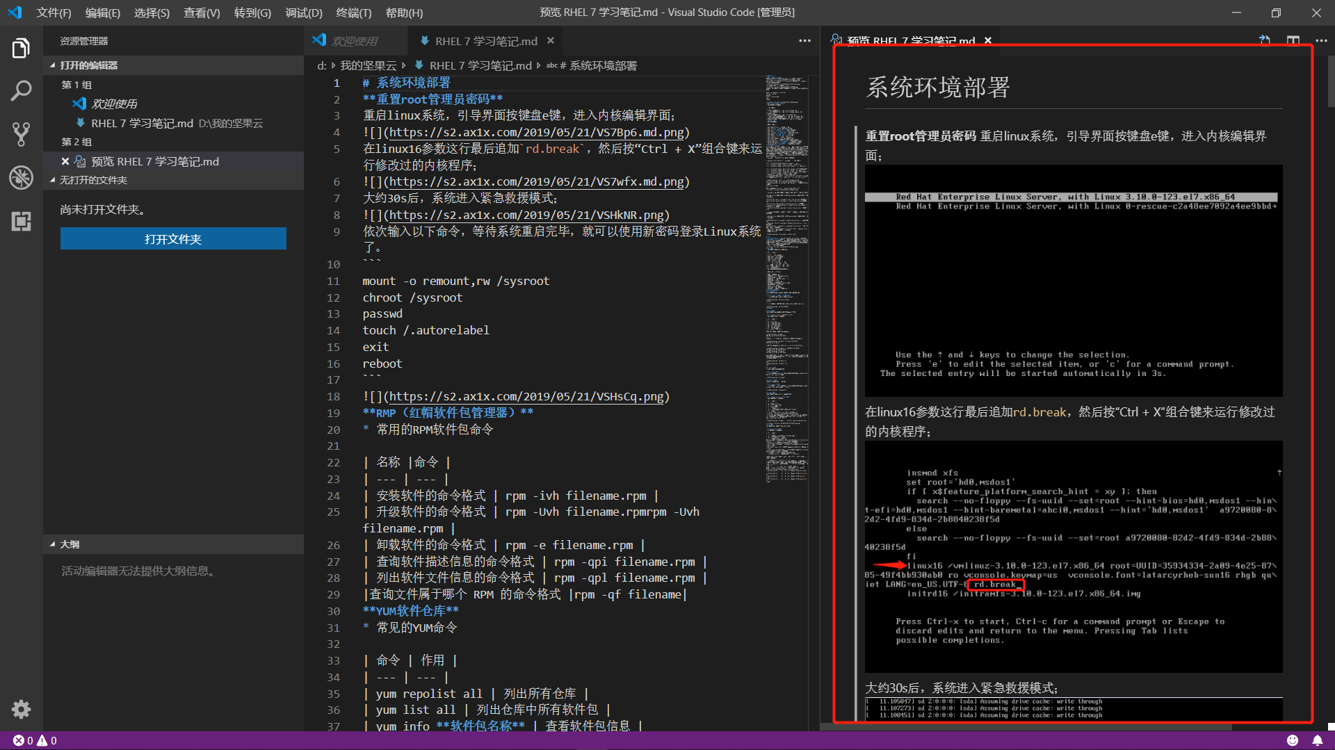Click the VS7Bp6.md.png link on line 4

pos(536,132)
